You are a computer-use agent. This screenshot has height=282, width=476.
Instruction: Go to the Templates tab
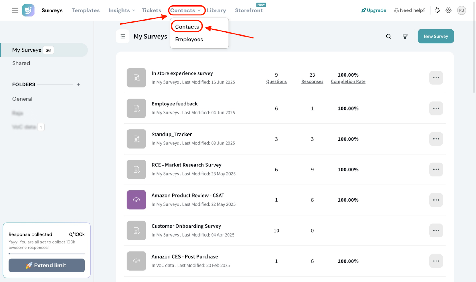86,10
